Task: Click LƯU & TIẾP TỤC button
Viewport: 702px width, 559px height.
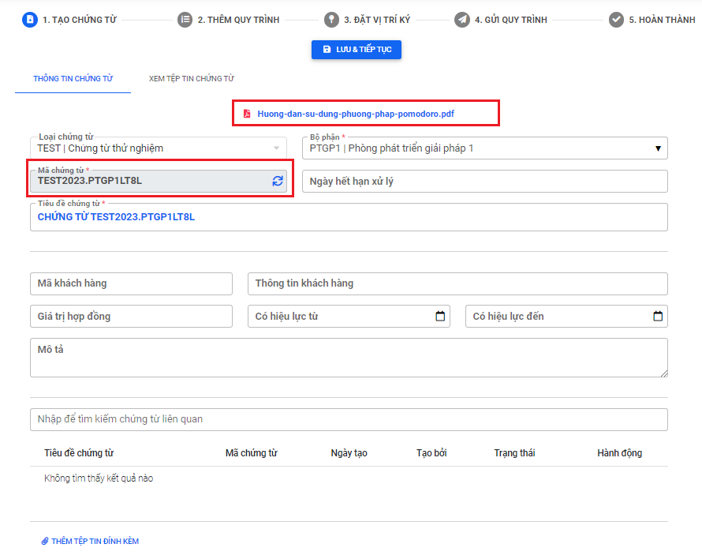Action: (357, 49)
